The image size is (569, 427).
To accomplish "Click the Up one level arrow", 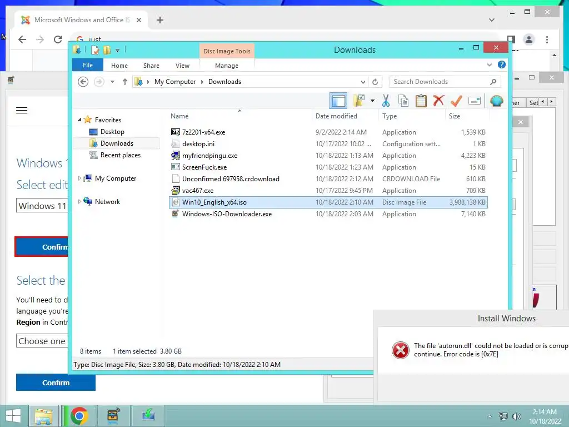I will (x=125, y=82).
